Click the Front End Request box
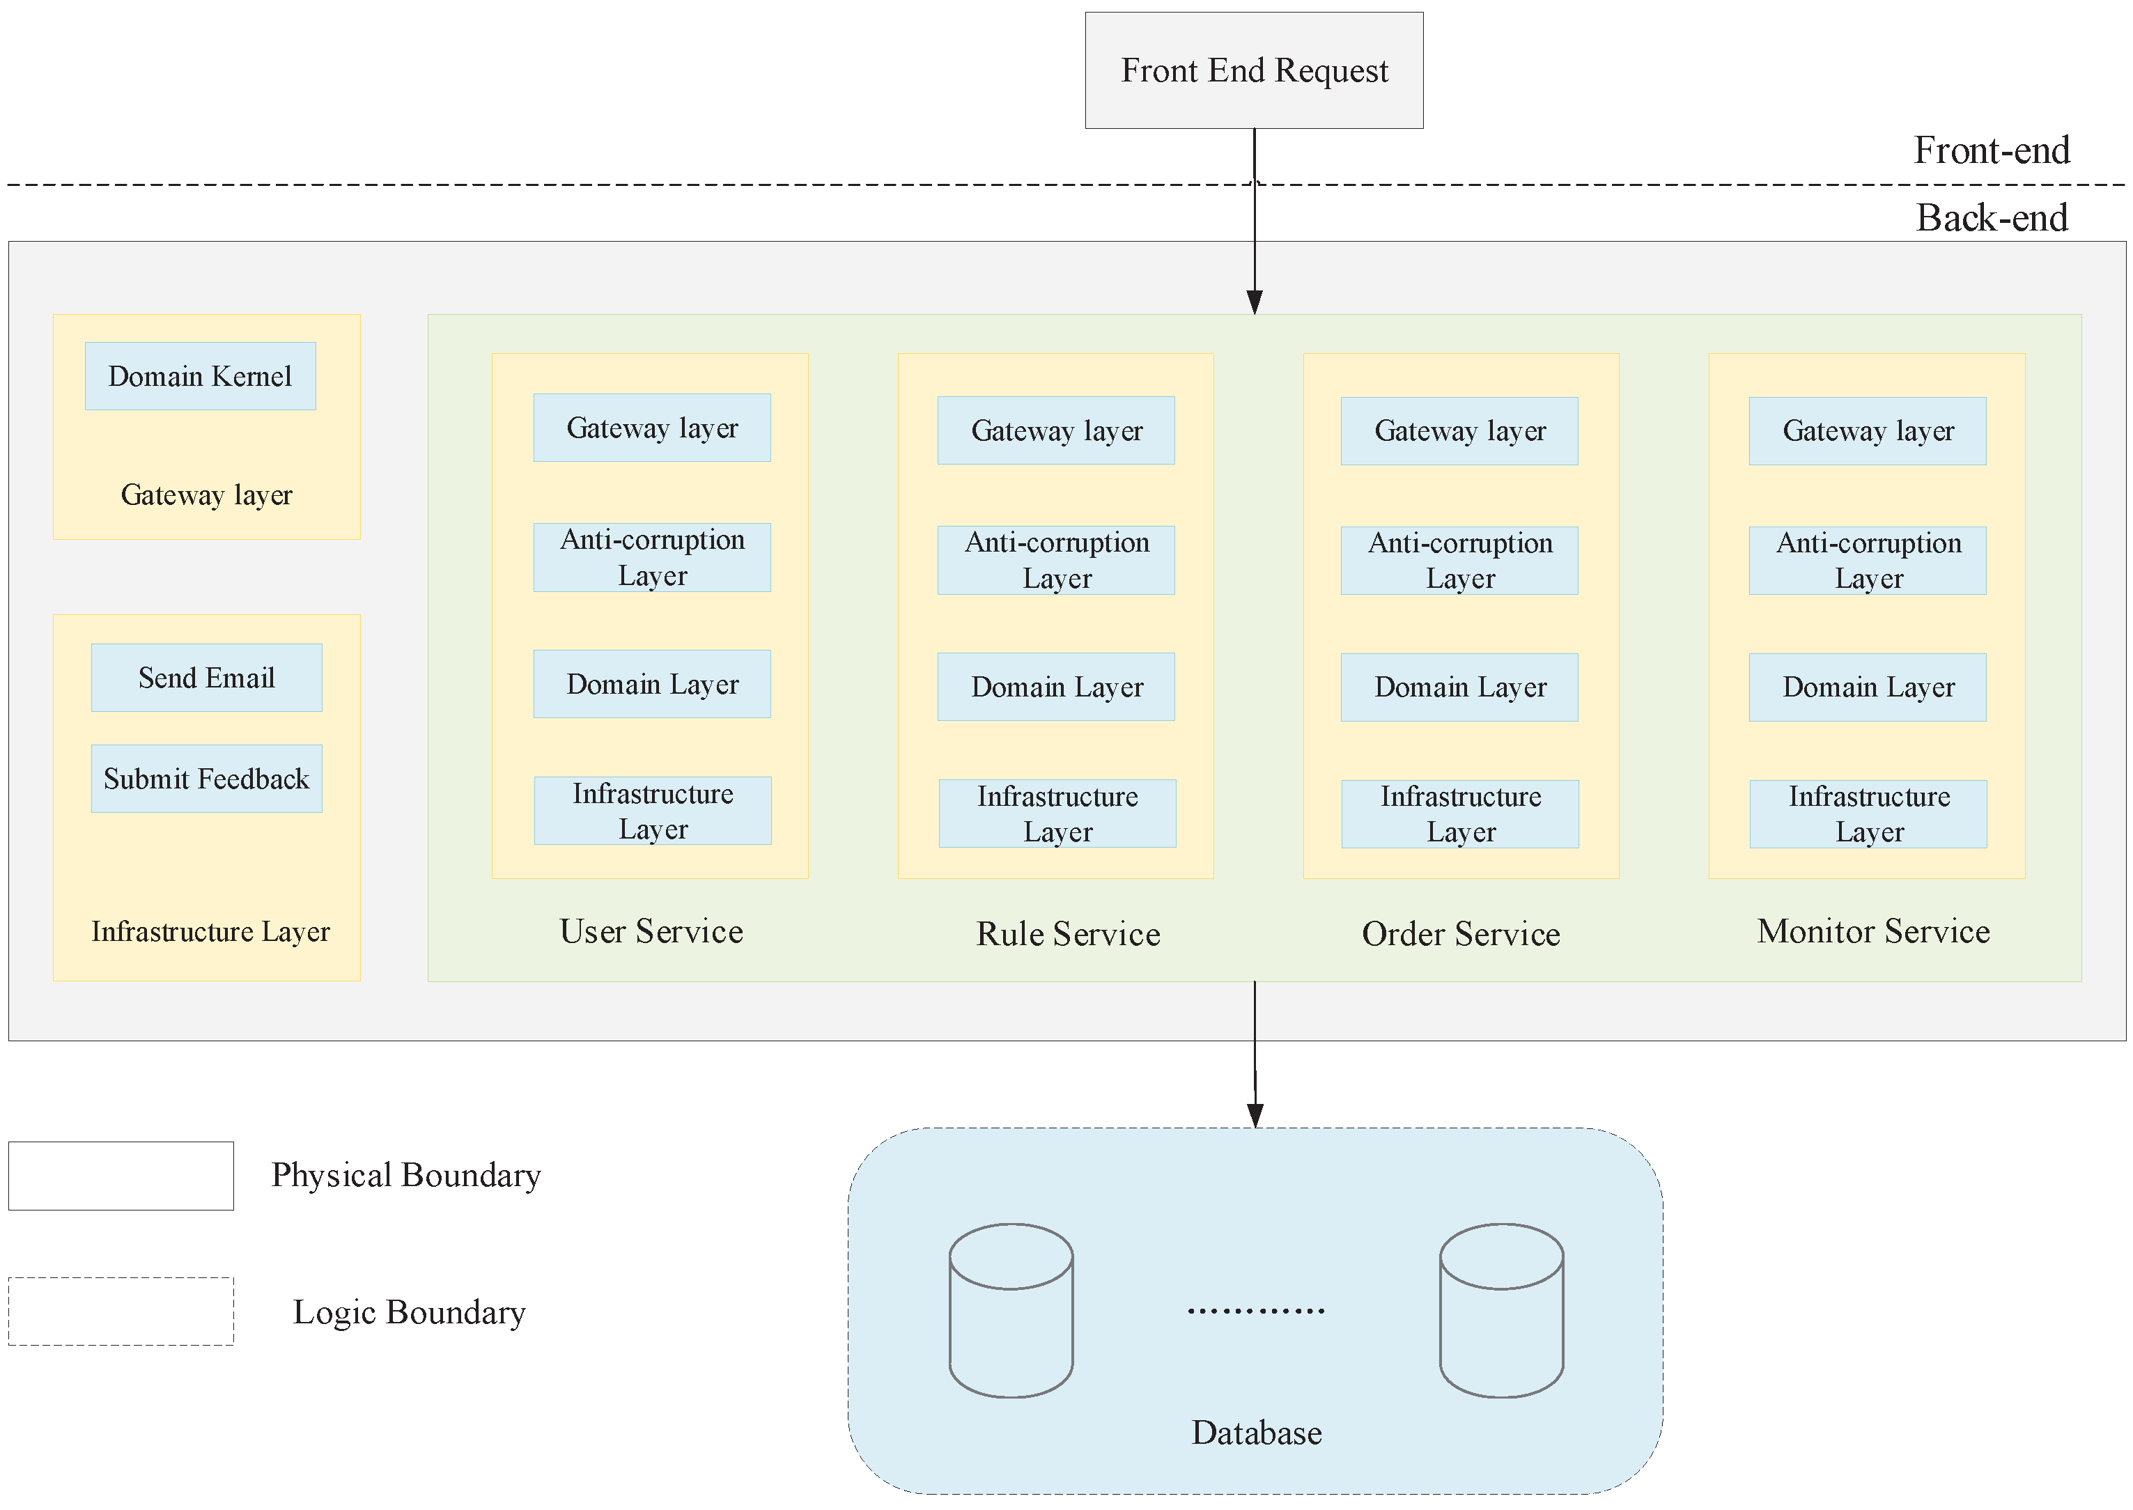This screenshot has height=1510, width=2133. point(1253,70)
